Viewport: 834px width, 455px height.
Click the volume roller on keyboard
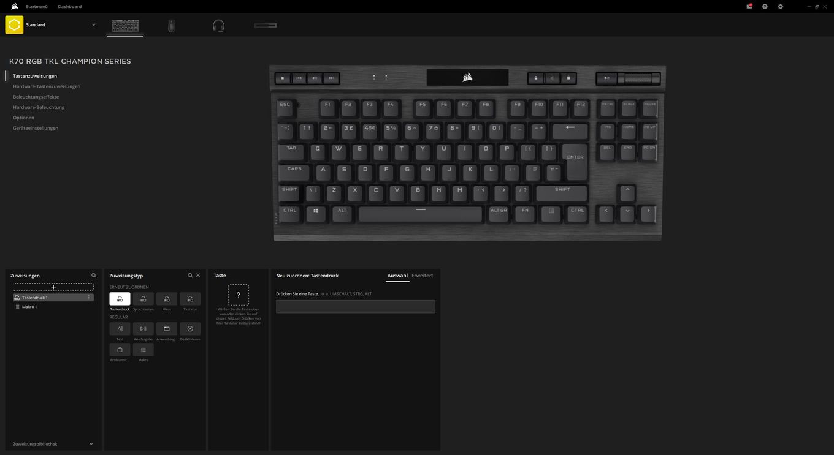[x=638, y=78]
